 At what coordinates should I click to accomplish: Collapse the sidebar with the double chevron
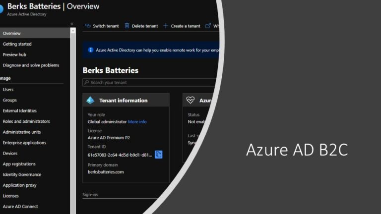[72, 24]
